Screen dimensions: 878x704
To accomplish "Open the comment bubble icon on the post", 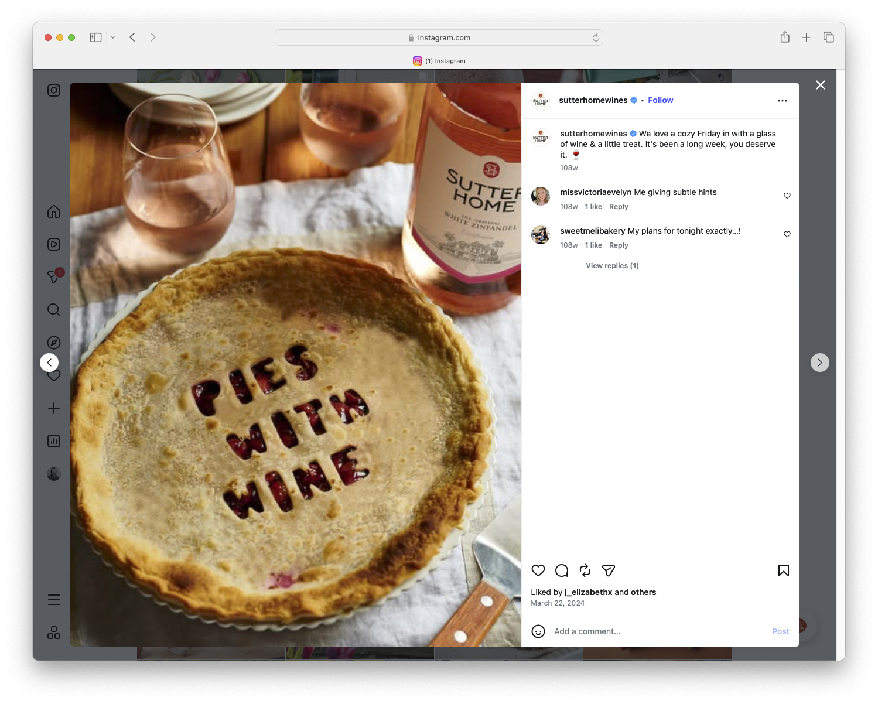I will tap(561, 570).
